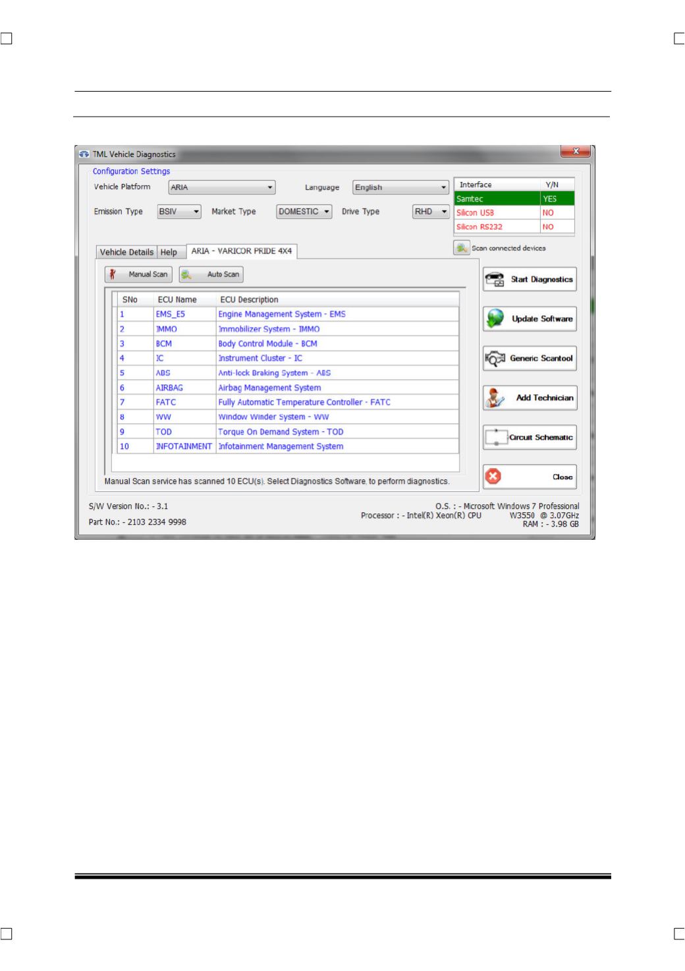Click the Add Technician person icon
The height and width of the screenshot is (971, 685).
click(495, 398)
